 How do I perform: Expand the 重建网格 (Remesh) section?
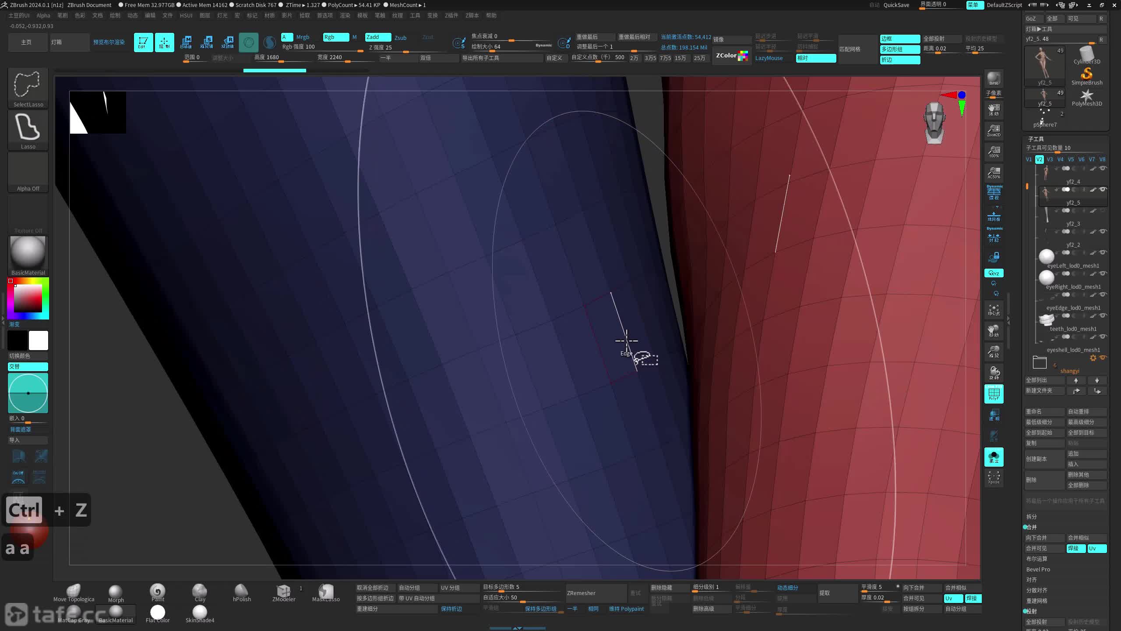click(1036, 601)
